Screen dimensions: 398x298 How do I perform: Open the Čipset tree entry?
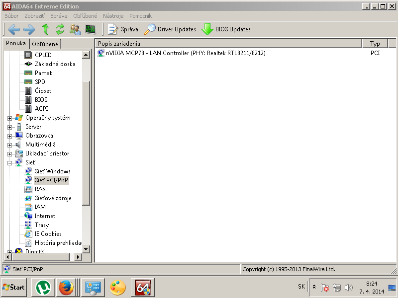[x=43, y=91]
